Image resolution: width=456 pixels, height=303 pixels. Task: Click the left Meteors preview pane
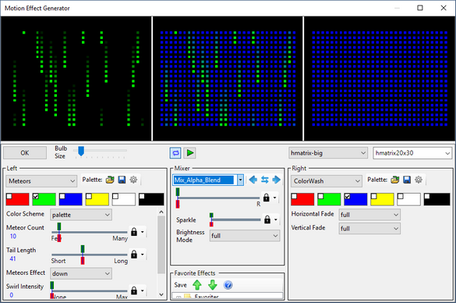click(76, 79)
